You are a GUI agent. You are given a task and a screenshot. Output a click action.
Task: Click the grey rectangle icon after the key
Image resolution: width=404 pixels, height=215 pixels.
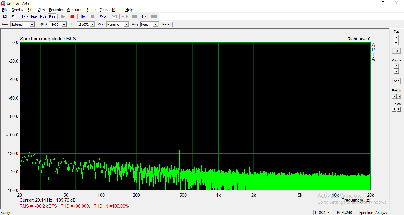tap(134, 17)
